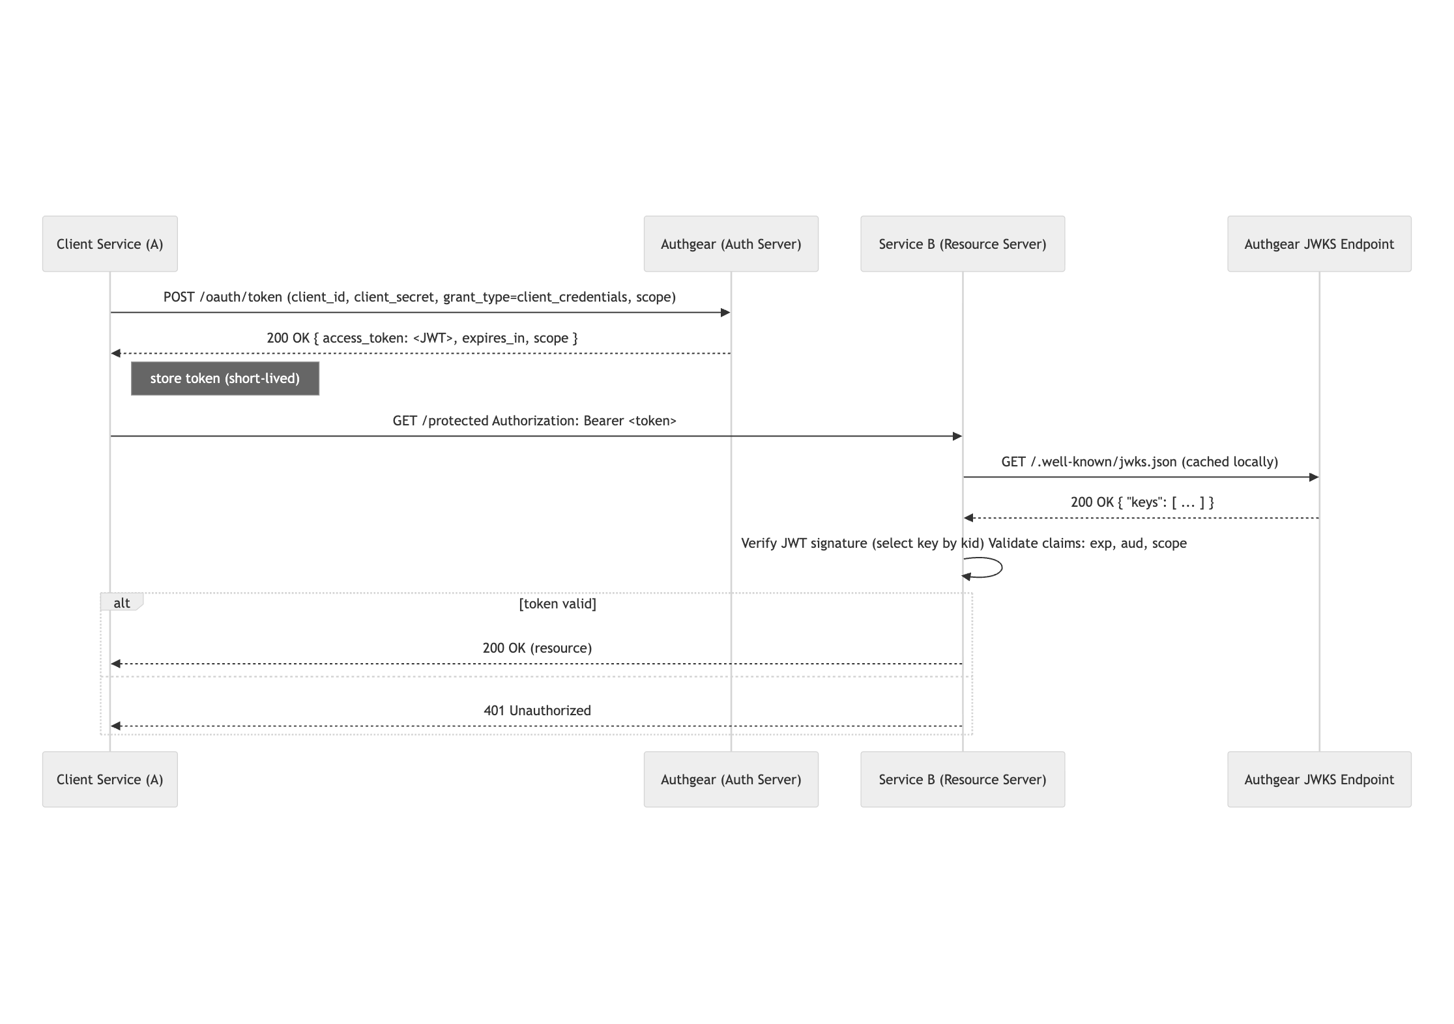Select the 200 OK (resource) response label
This screenshot has height=1024, width=1454.
click(x=537, y=648)
